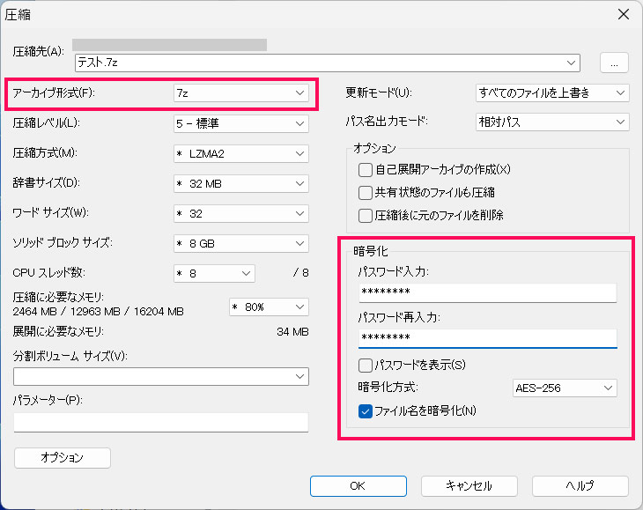Uncheck ファイル名を暗号化 checkbox

366,410
